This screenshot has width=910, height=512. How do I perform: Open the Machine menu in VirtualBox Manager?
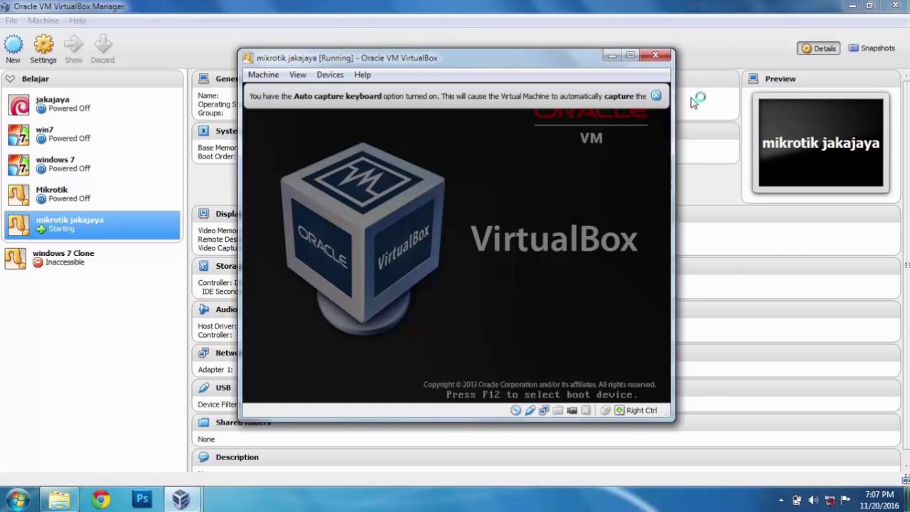click(43, 21)
